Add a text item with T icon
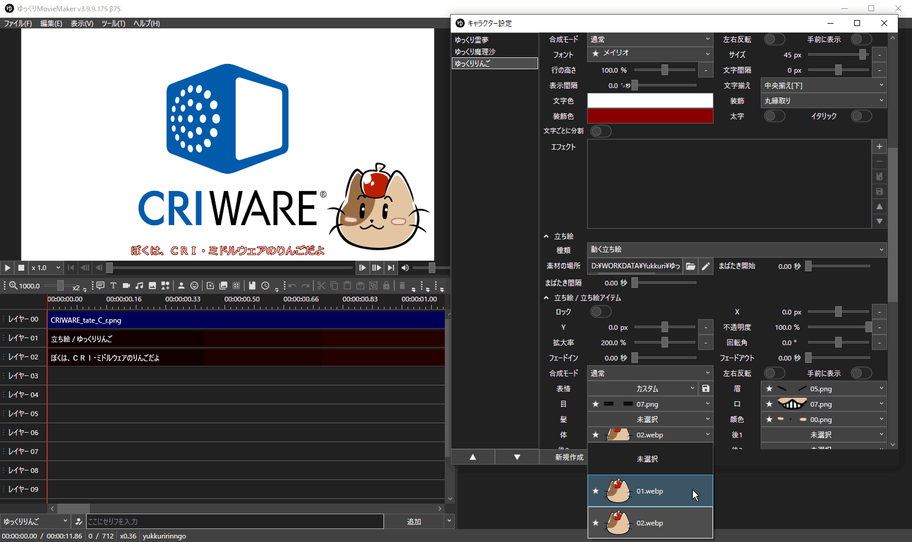This screenshot has width=912, height=542. (x=113, y=285)
